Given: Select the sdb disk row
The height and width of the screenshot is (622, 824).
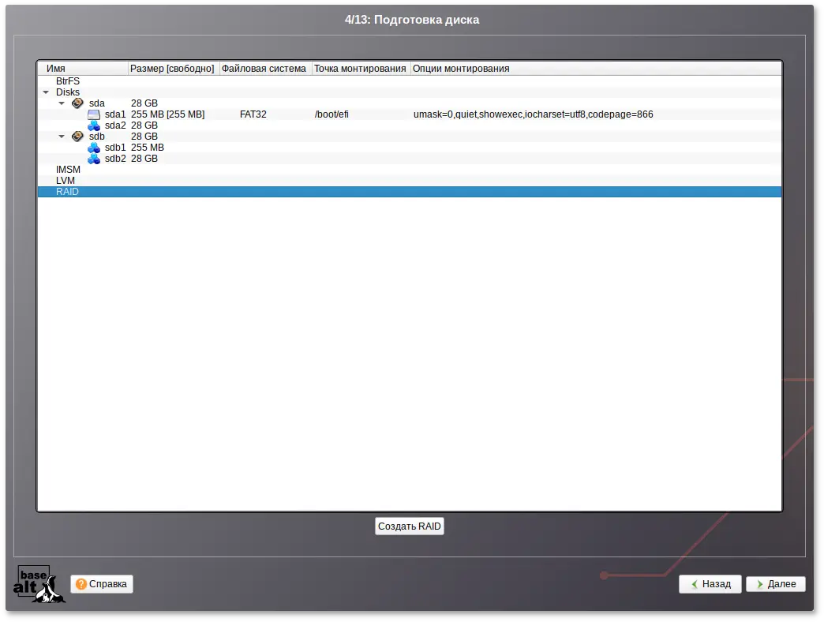Looking at the screenshot, I should click(410, 137).
